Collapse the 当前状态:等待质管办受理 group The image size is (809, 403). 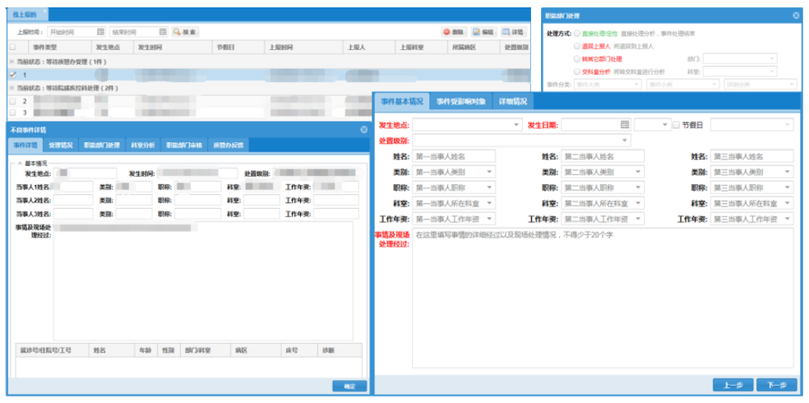click(x=12, y=62)
